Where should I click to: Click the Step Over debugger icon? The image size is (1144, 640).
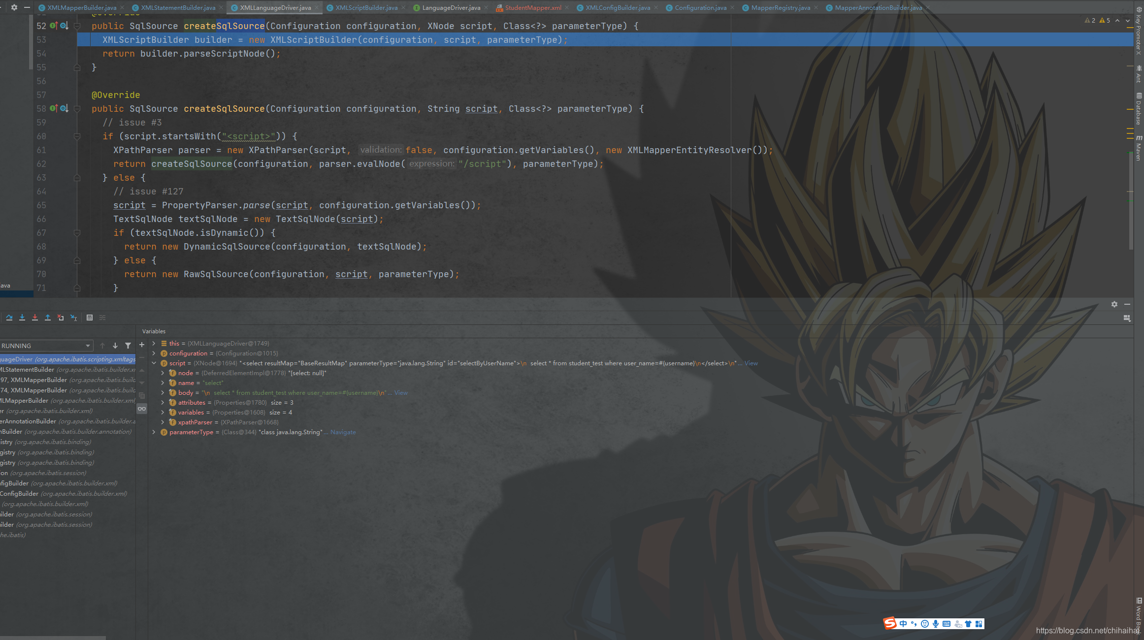pyautogui.click(x=9, y=318)
